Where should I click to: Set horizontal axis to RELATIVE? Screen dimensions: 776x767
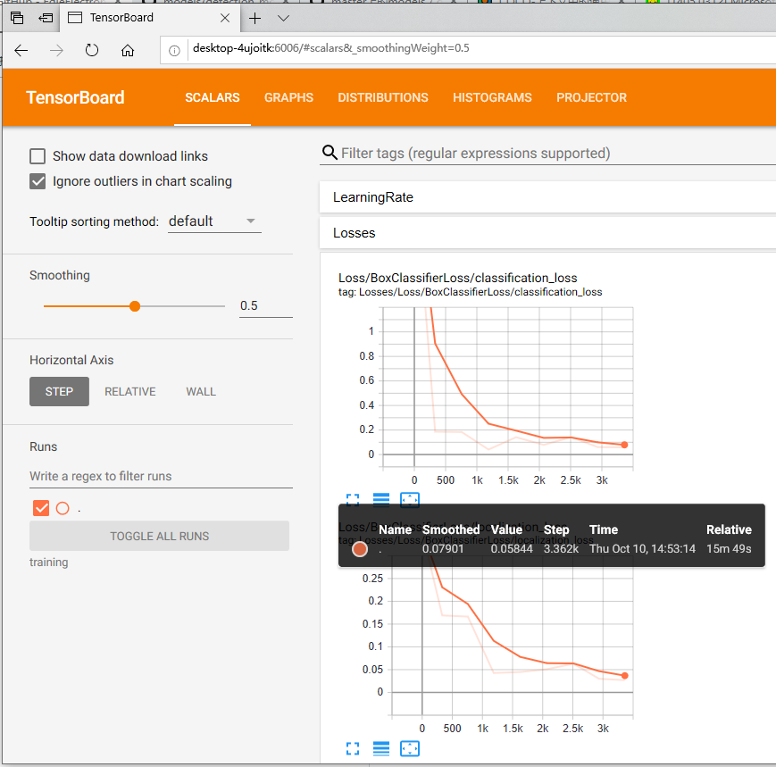(130, 391)
